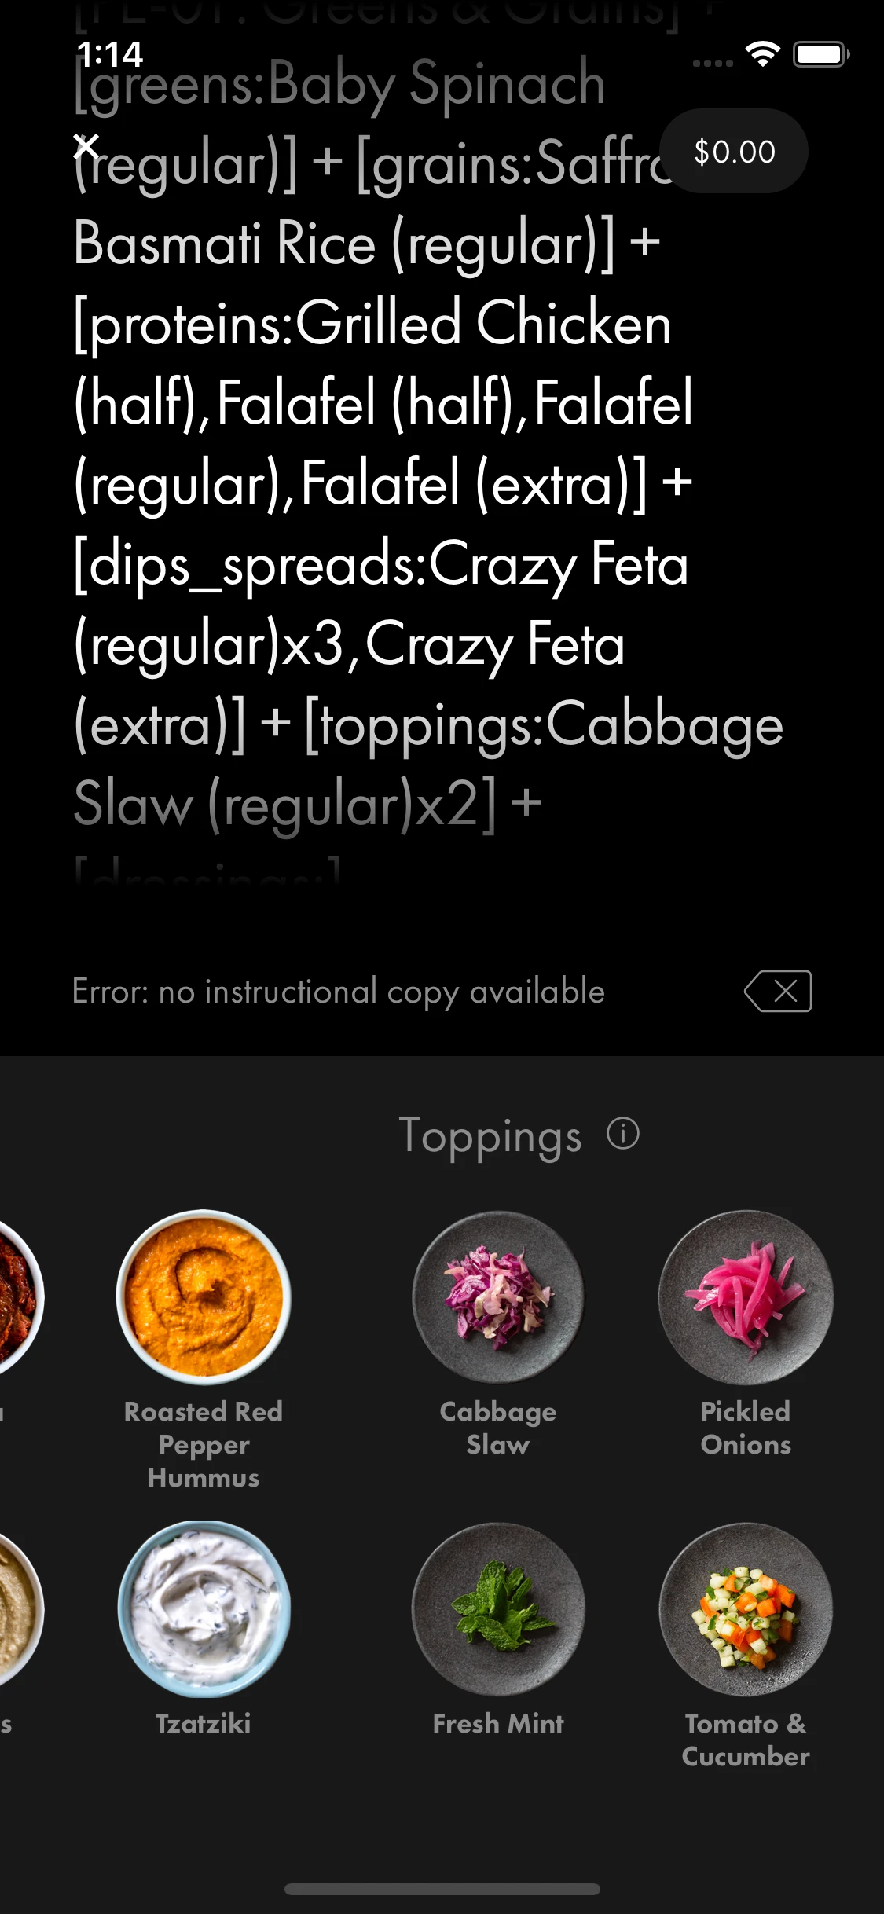Tap the $0.00 price button
Screen dimensions: 884x1914
point(734,151)
